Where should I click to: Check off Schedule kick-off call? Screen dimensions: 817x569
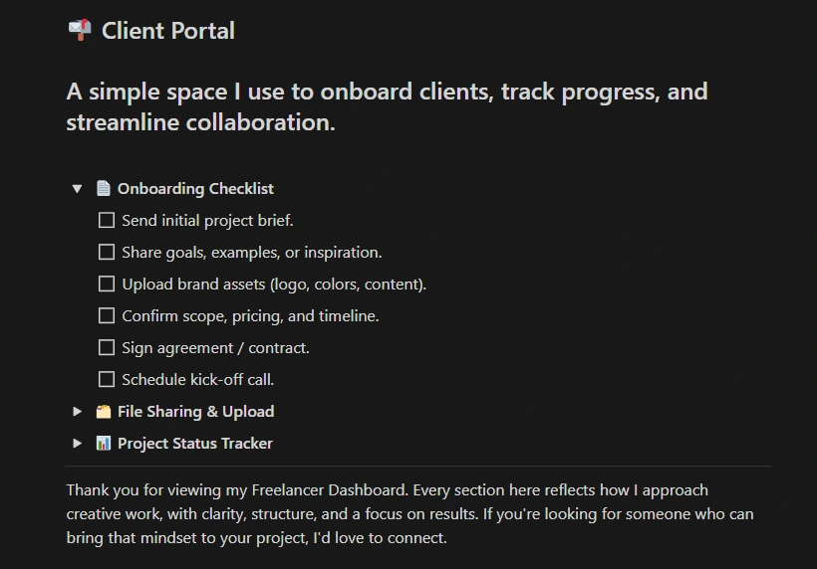(x=107, y=379)
